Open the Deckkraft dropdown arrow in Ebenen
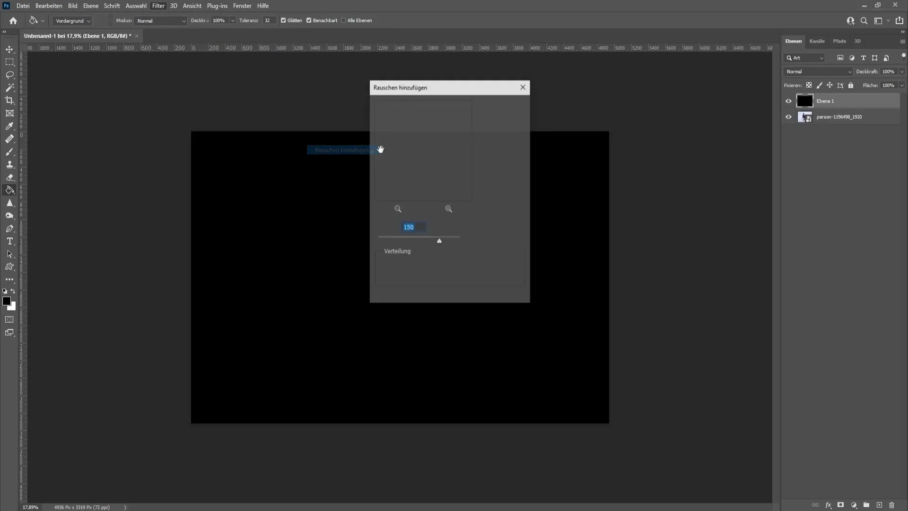The width and height of the screenshot is (908, 511). point(902,71)
